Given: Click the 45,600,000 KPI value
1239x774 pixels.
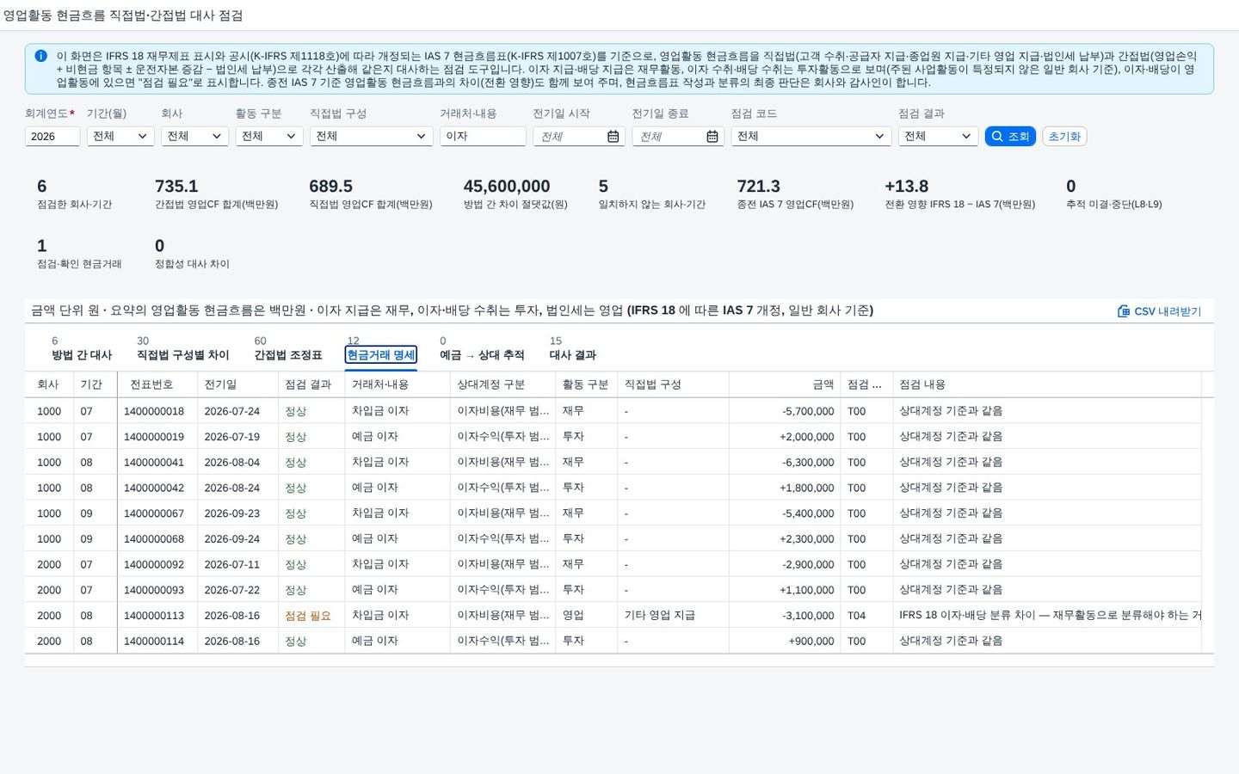Looking at the screenshot, I should click(507, 186).
